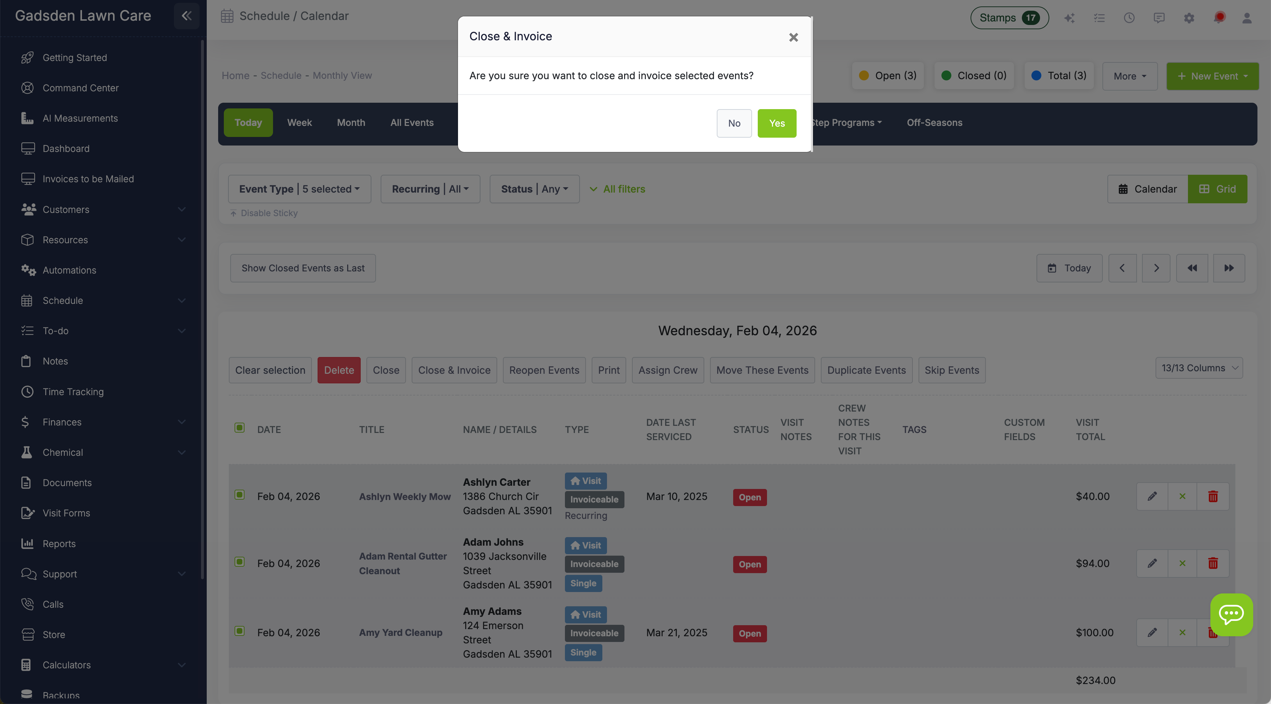The height and width of the screenshot is (704, 1271).
Task: Open the Visit Forms page
Action: (66, 513)
